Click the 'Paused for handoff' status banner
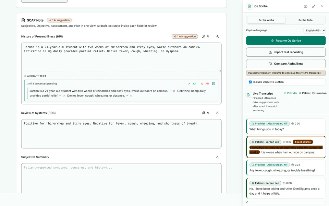This screenshot has height=206, width=329. [286, 73]
